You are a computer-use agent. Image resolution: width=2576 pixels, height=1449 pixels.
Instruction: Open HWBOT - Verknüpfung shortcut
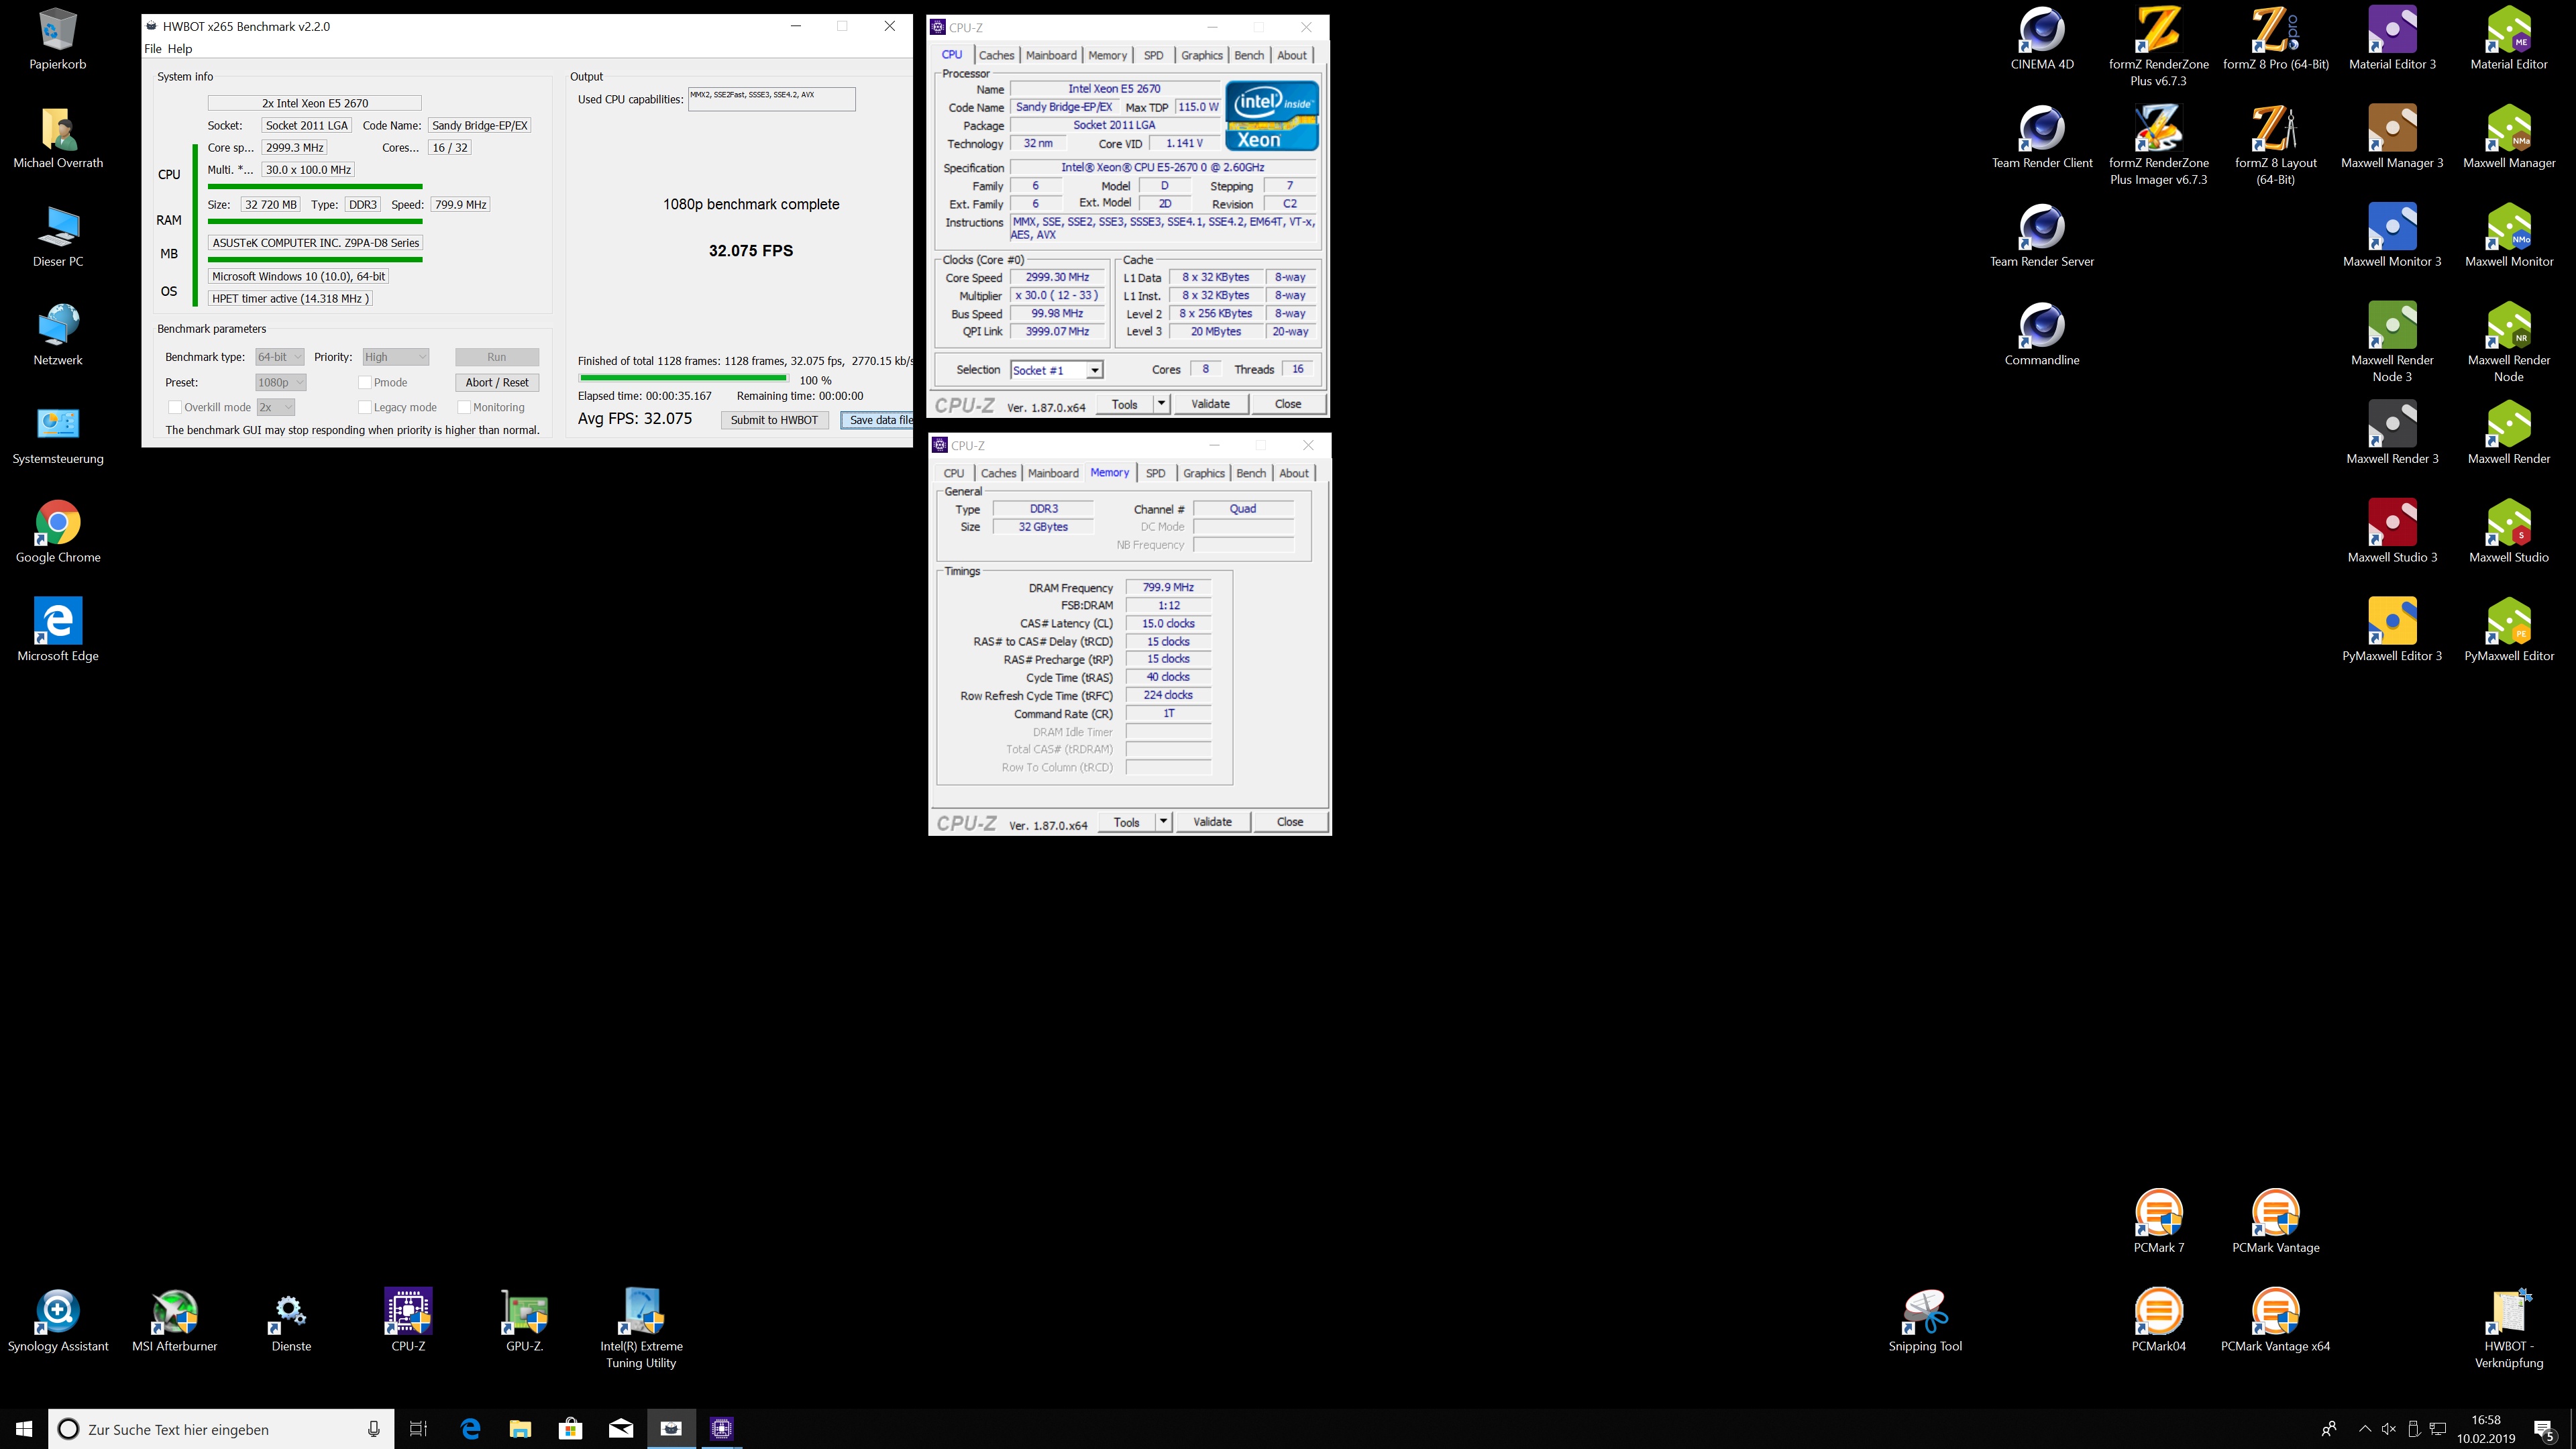click(x=2508, y=1328)
